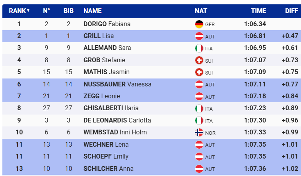Click the Austrian flag for Zegg Leonie
301x176 pixels.
[199, 96]
